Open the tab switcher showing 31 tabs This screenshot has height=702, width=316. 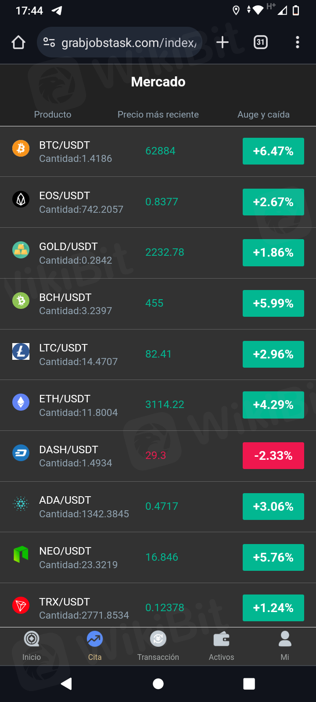click(261, 42)
